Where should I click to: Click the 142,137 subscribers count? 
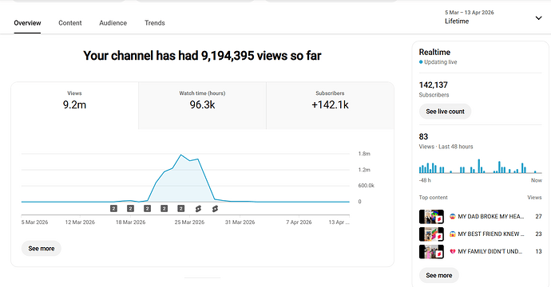434,85
